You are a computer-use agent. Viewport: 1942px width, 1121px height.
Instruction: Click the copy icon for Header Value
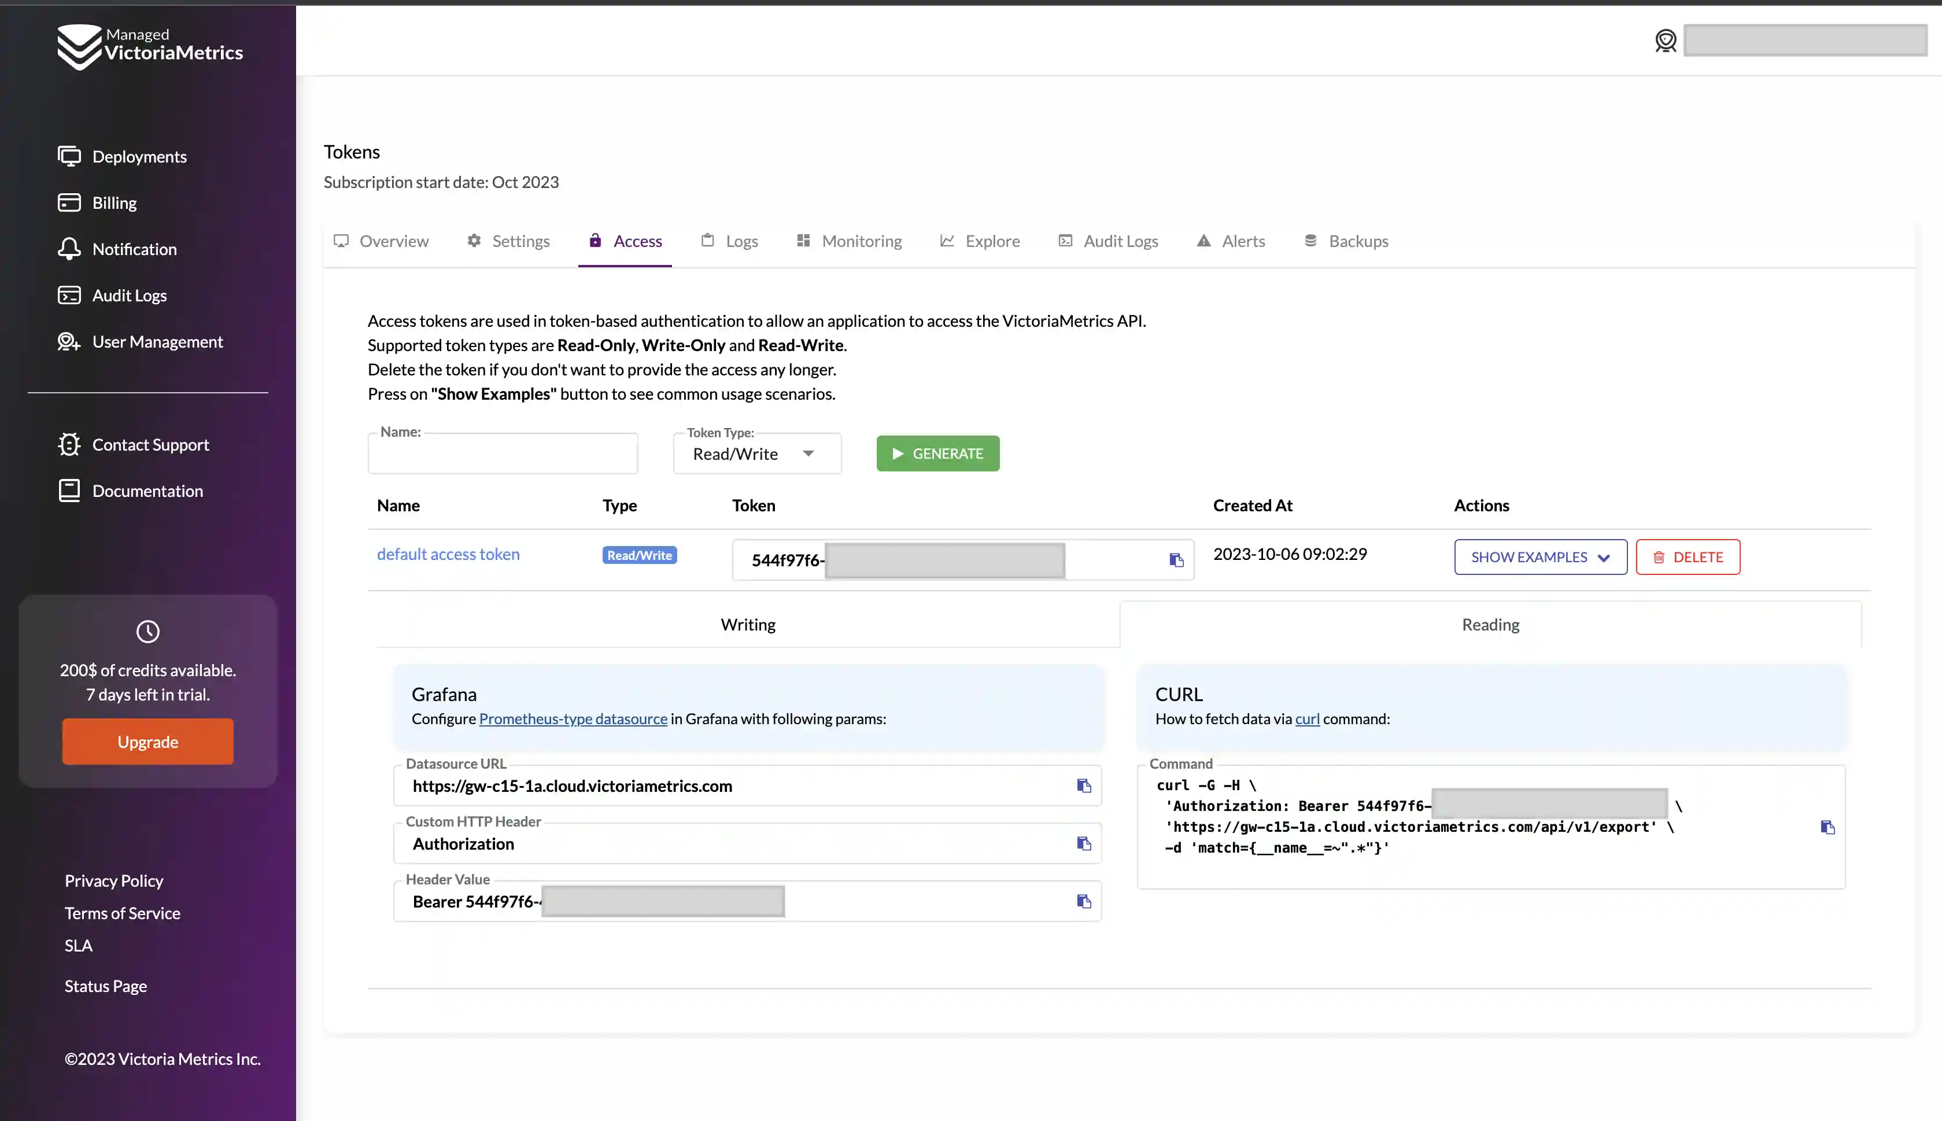(1083, 901)
